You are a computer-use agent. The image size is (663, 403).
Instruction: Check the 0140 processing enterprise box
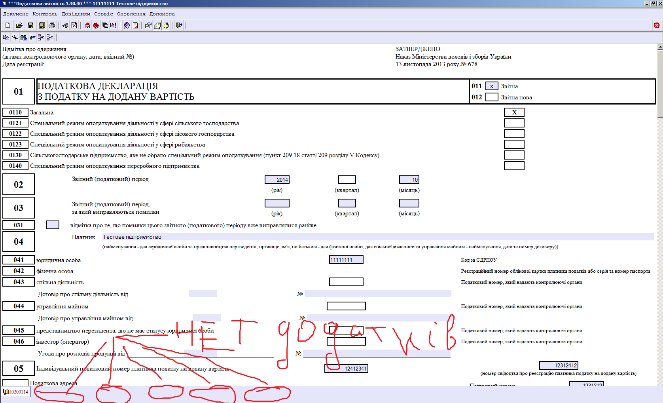(514, 165)
